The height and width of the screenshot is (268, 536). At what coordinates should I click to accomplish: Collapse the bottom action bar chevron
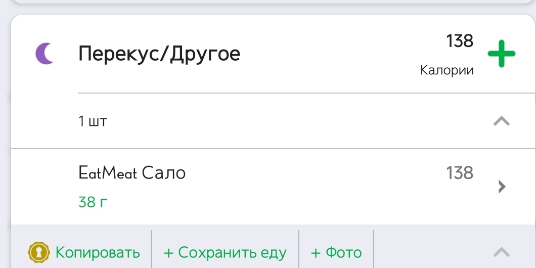point(502,252)
